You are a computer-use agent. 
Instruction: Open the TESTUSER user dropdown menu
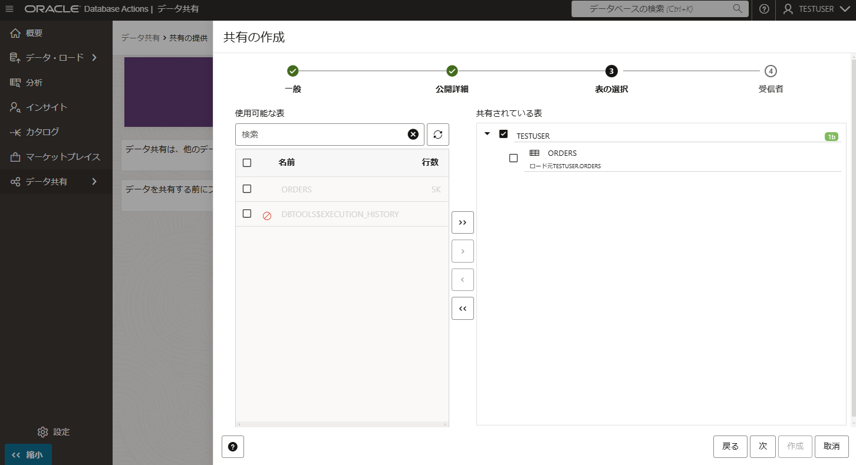point(815,9)
